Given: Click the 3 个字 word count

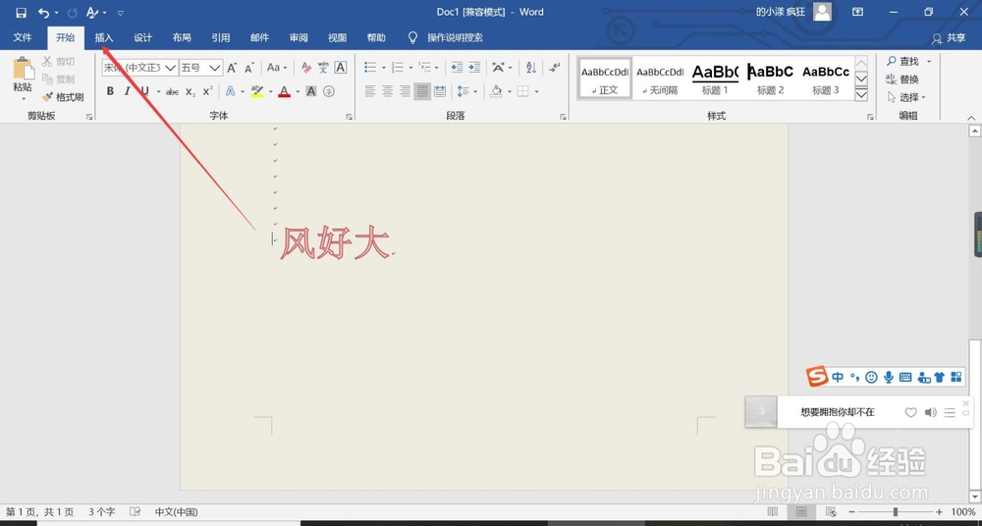Looking at the screenshot, I should (x=101, y=512).
